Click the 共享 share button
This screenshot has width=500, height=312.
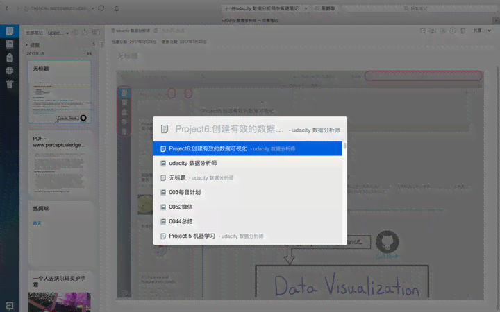[477, 31]
